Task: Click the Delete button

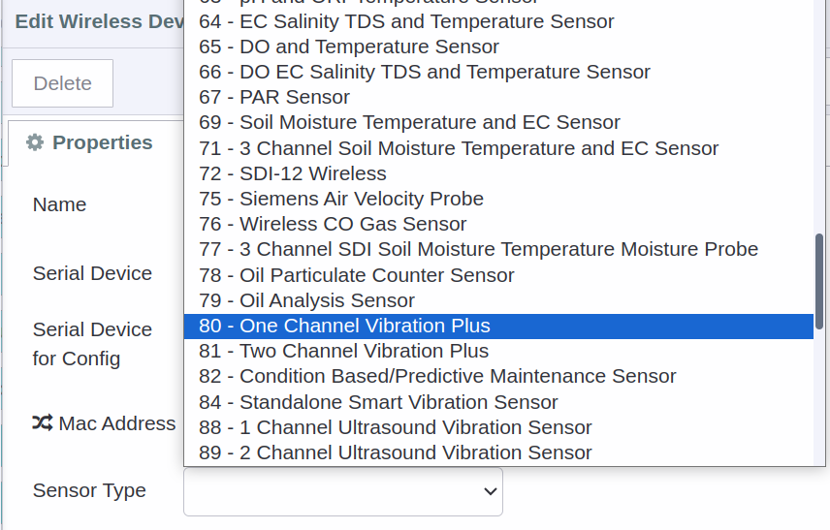Action: coord(62,83)
